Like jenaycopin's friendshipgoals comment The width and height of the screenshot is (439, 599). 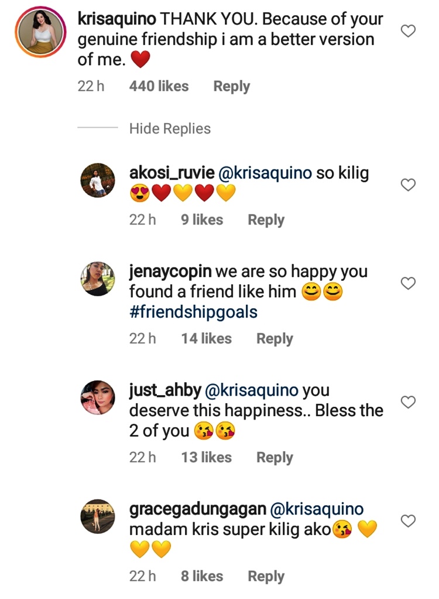pyautogui.click(x=408, y=284)
